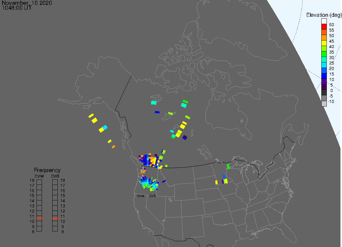Click the red frequency marker on the cvw bar
Screen dimensions: 342x247
[39, 218]
